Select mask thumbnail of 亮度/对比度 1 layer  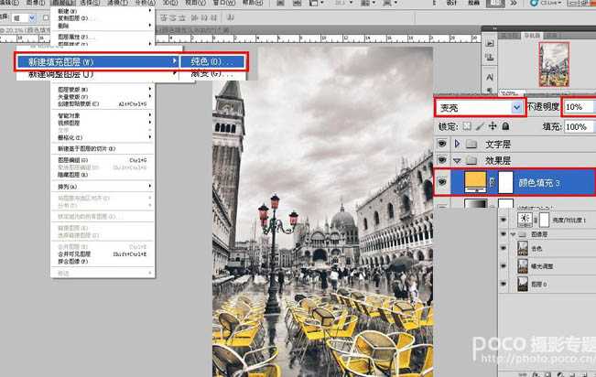click(x=545, y=220)
